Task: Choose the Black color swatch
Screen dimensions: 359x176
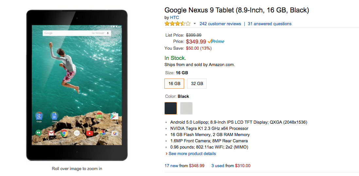Action: (x=171, y=108)
